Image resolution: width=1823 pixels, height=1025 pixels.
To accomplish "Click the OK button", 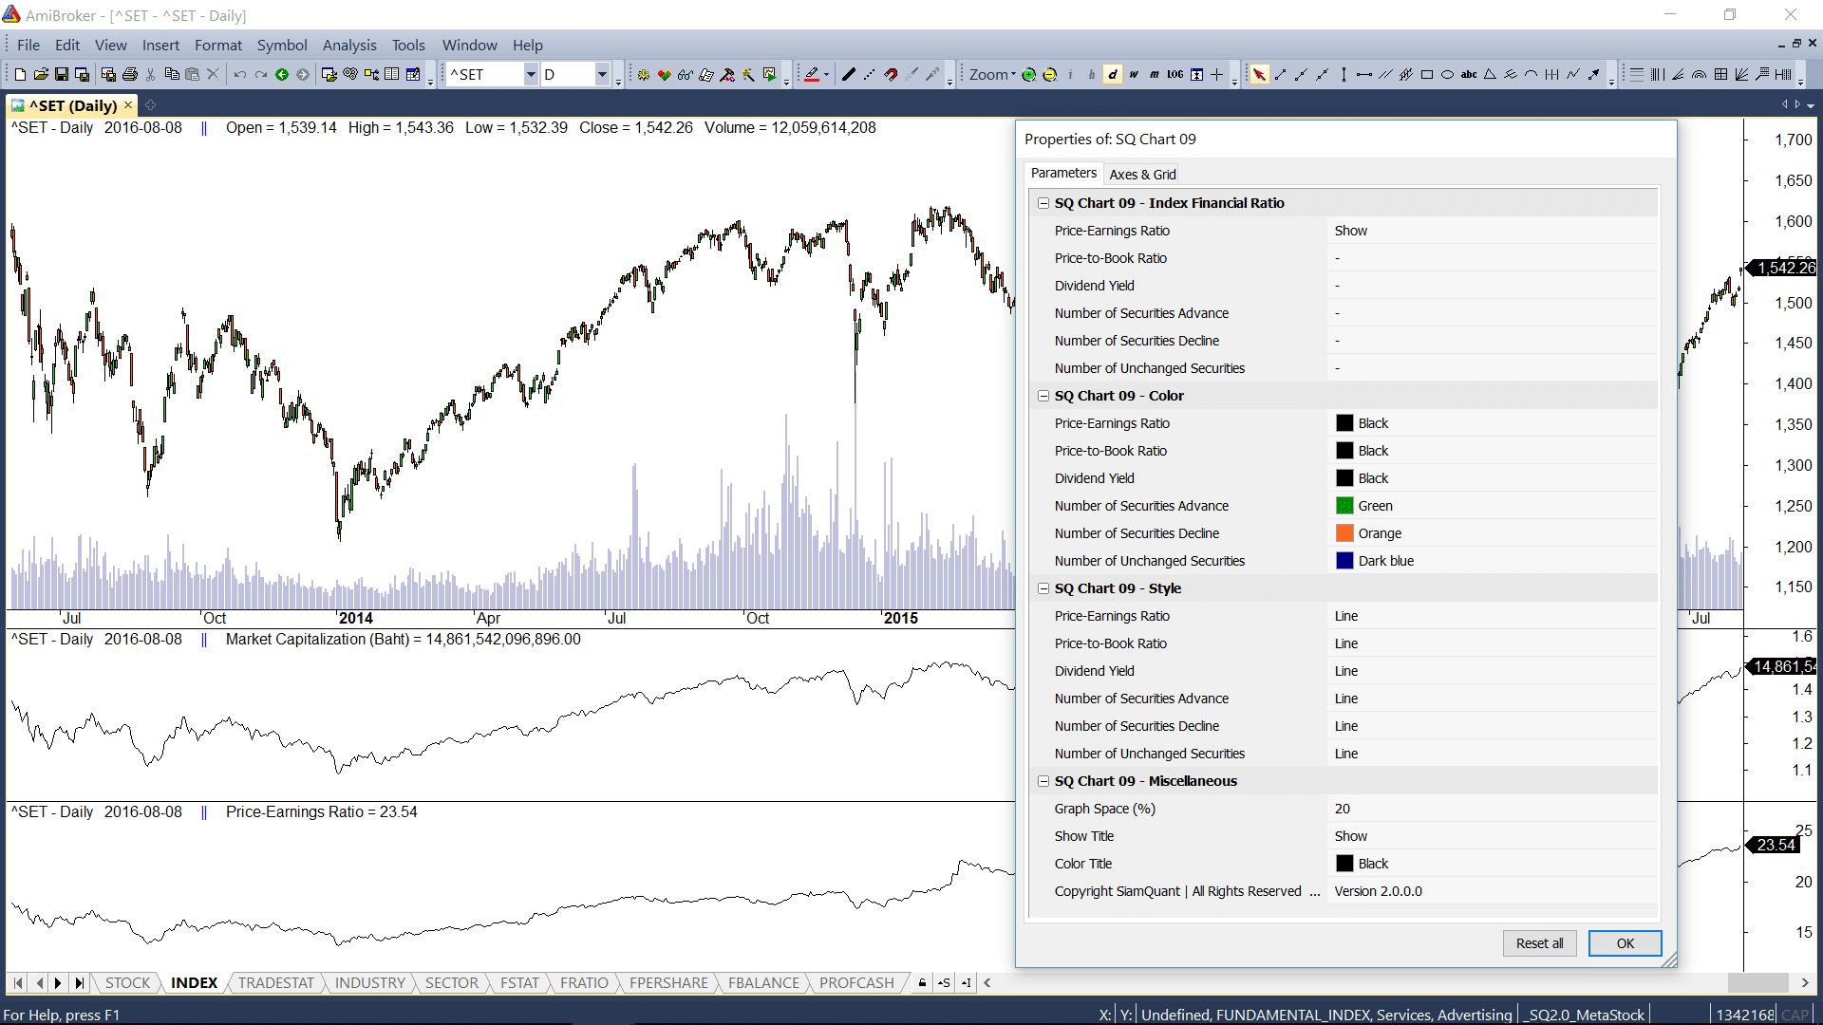I will point(1625,943).
